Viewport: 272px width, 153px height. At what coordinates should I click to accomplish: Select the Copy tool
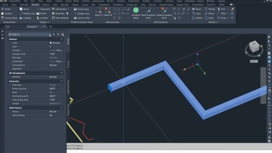click(196, 13)
